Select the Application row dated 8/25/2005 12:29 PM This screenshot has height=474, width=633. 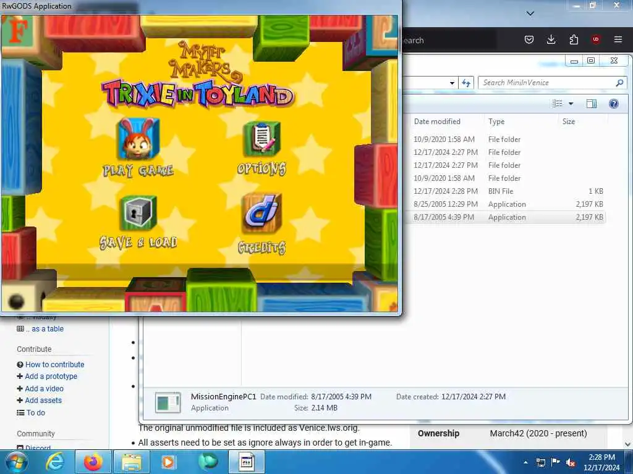(x=508, y=204)
